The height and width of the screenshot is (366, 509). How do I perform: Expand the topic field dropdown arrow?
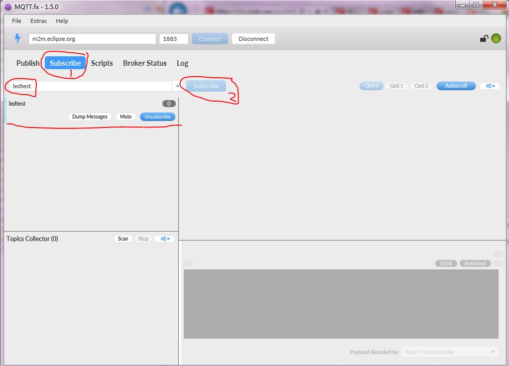click(178, 86)
